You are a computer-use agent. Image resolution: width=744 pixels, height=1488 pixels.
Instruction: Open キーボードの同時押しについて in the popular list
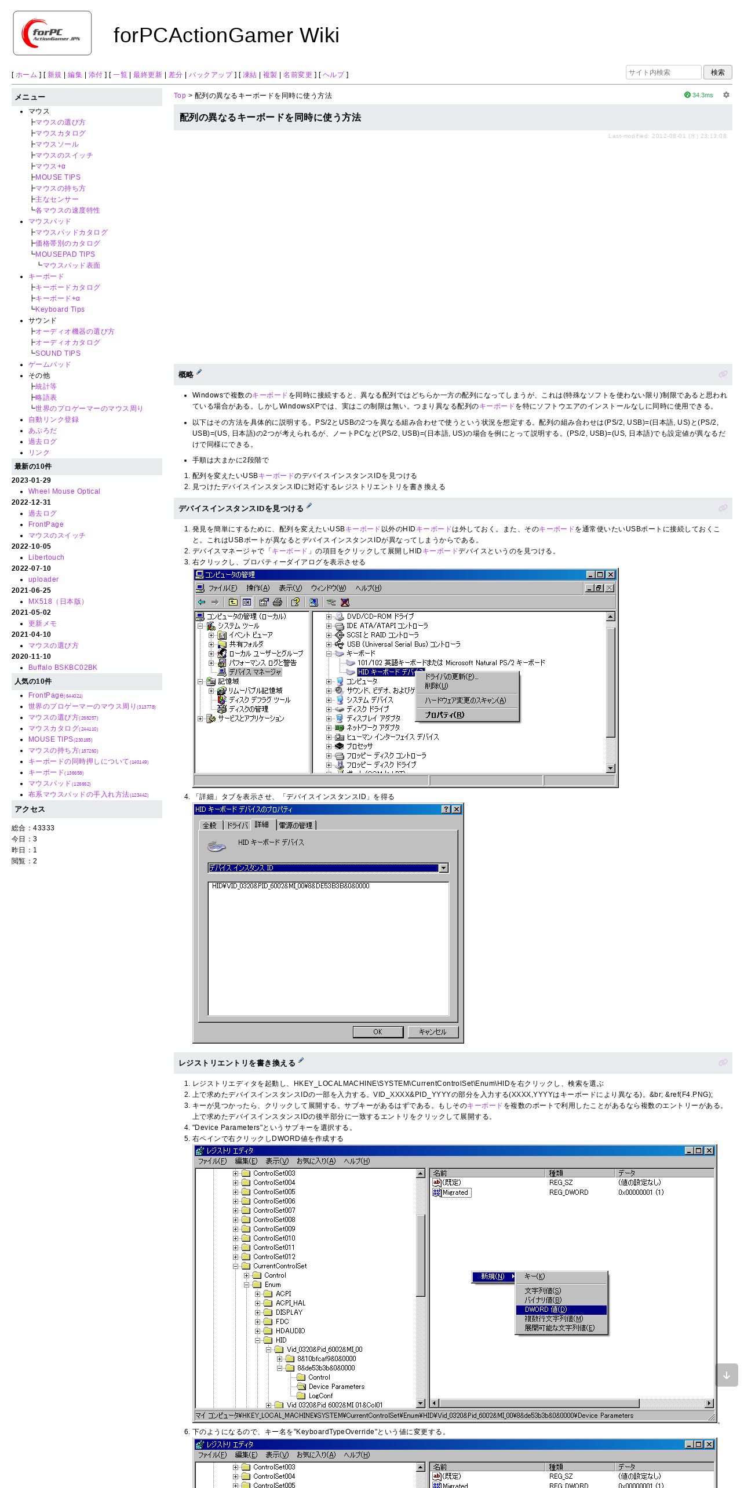(78, 761)
